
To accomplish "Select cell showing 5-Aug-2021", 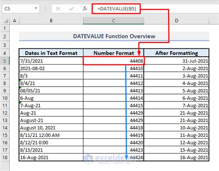I will (176, 90).
